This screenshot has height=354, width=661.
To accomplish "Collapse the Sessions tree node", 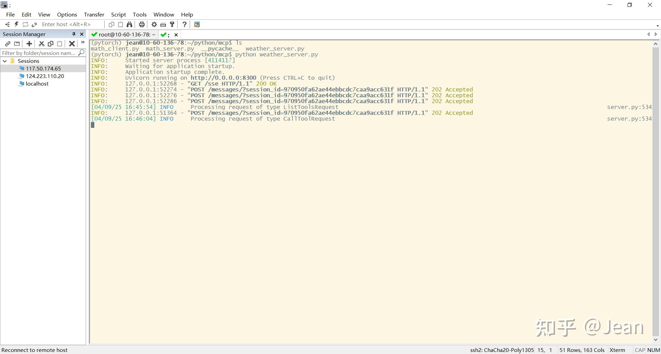I will pyautogui.click(x=4, y=61).
